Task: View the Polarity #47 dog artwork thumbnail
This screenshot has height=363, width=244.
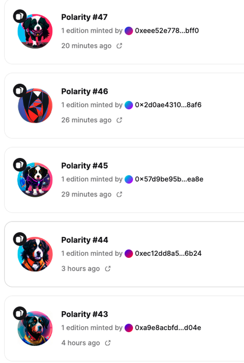Action: click(35, 31)
